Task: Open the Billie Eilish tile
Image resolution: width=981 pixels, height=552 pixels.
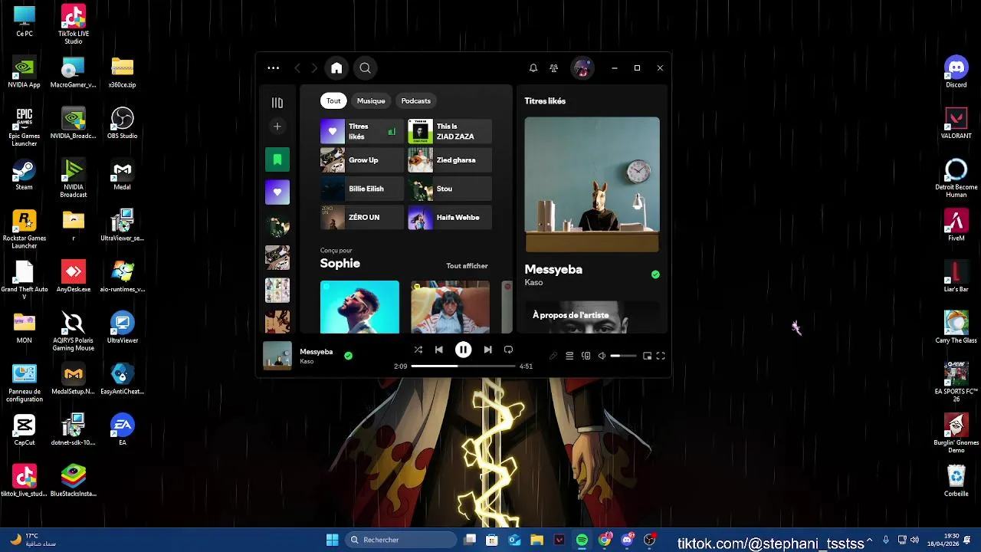Action: (362, 189)
